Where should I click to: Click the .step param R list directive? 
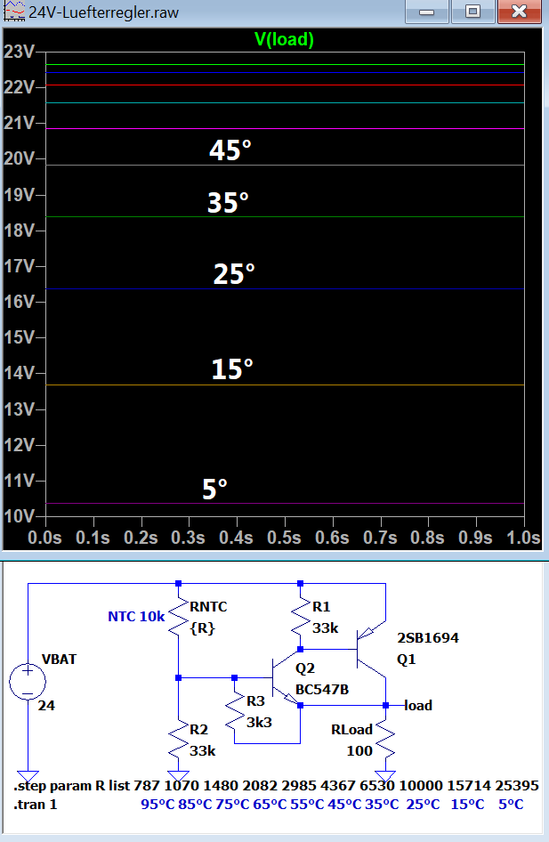coord(276,786)
